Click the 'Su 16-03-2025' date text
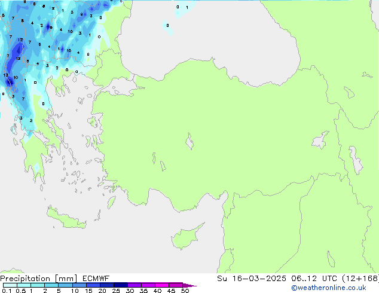379x293 pixels. pyautogui.click(x=252, y=279)
